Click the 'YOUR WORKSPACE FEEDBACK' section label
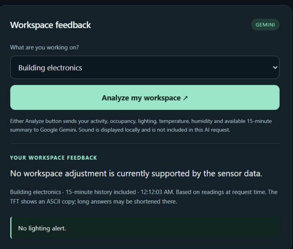Viewport: 293px width, 249px height. coord(53,158)
